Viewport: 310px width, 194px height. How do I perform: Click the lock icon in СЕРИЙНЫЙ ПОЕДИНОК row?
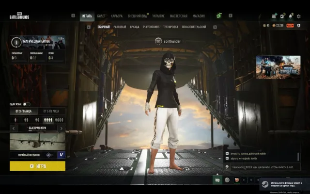coord(48,155)
